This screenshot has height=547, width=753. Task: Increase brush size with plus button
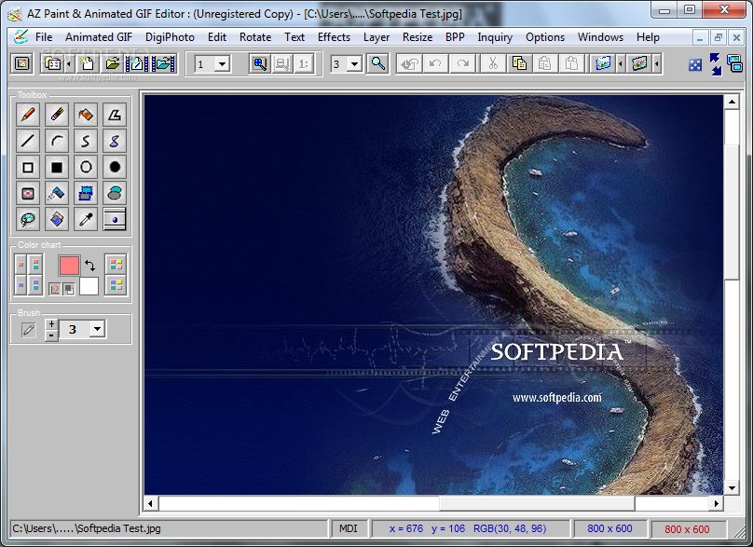click(51, 323)
